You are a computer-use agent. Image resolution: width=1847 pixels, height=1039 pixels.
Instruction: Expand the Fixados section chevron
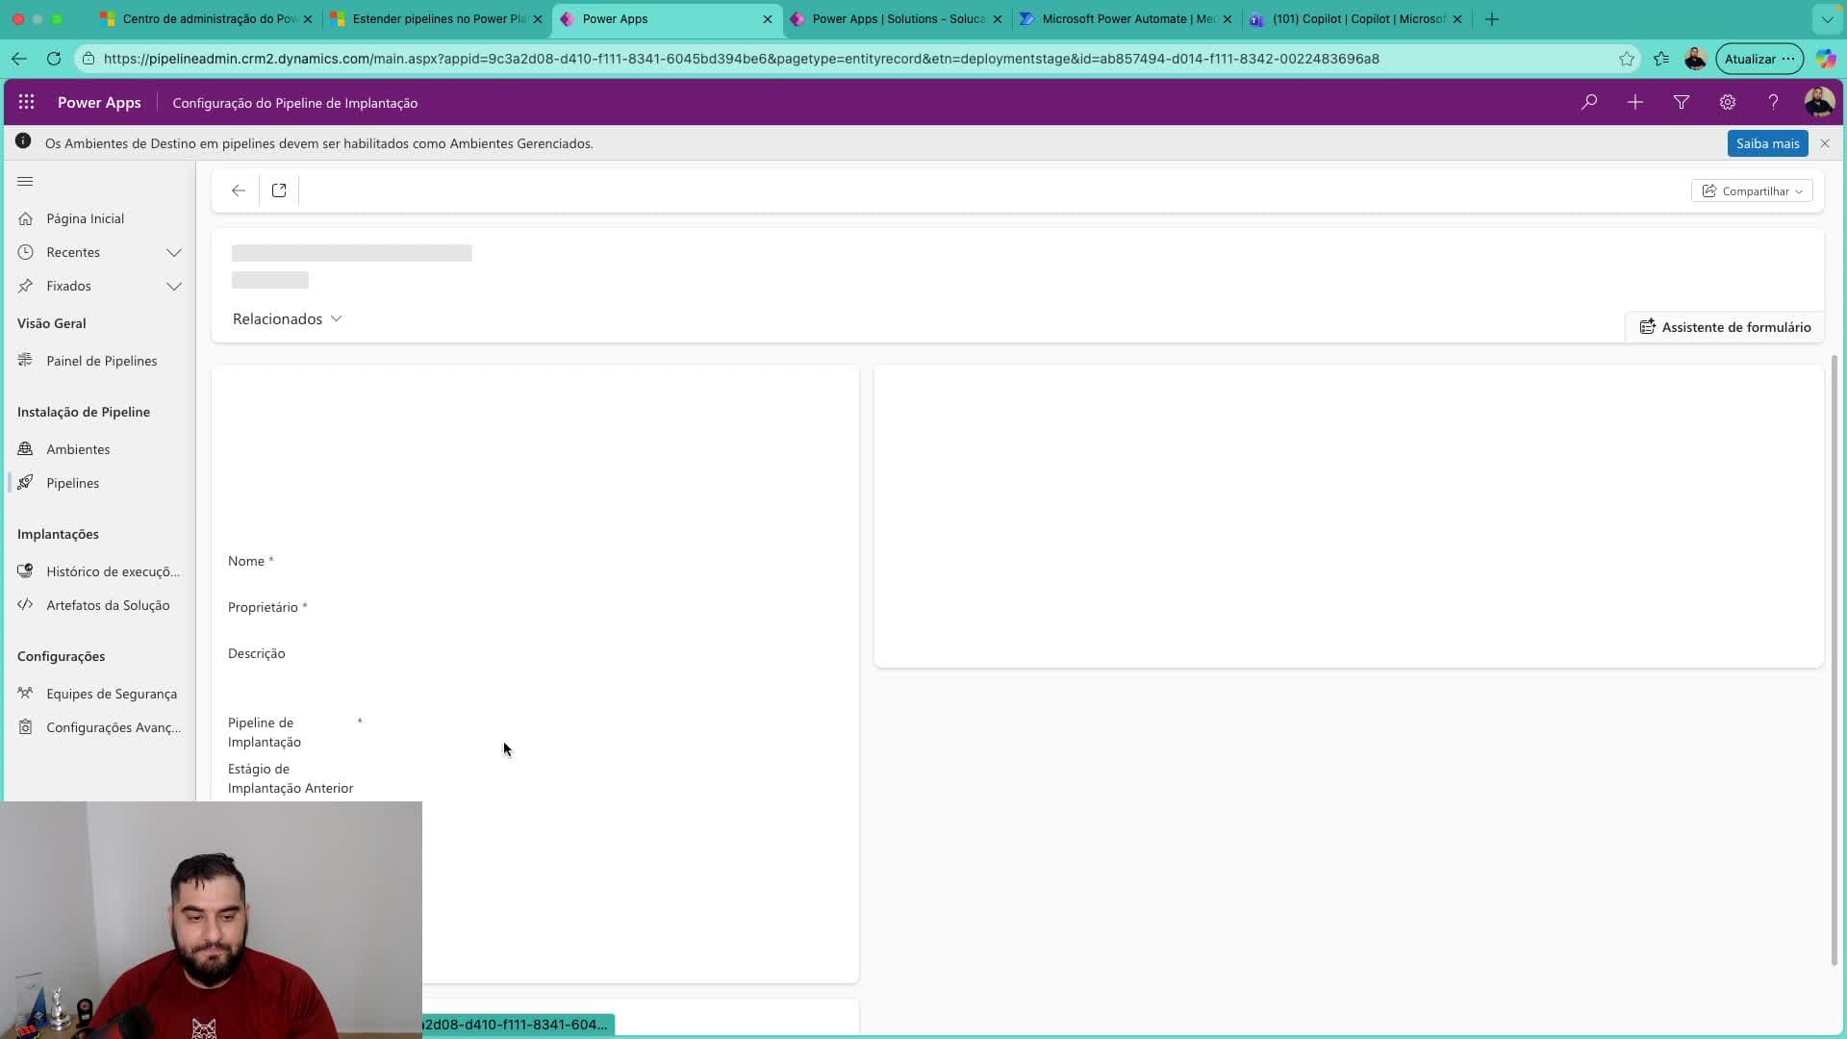tap(174, 286)
